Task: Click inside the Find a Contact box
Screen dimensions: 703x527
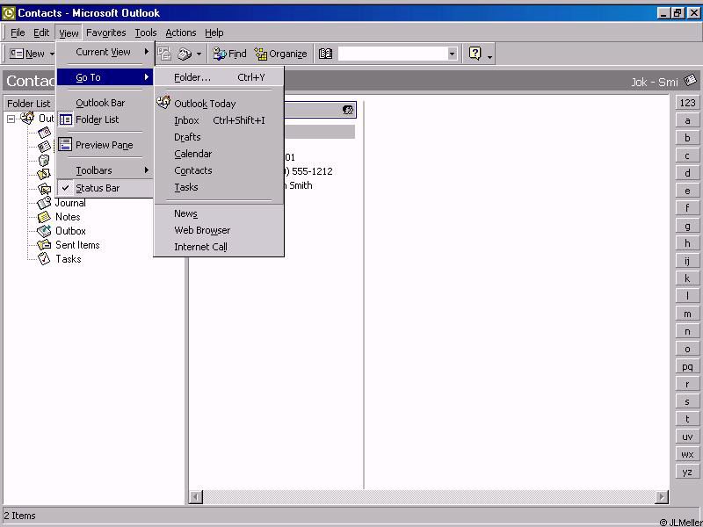Action: (393, 54)
